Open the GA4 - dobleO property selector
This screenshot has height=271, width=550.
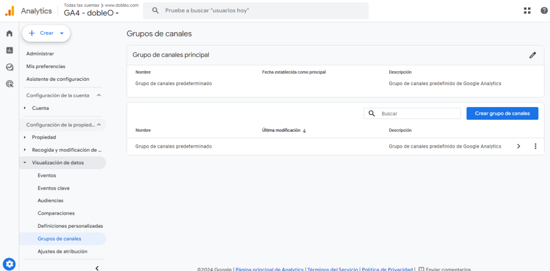(x=91, y=13)
